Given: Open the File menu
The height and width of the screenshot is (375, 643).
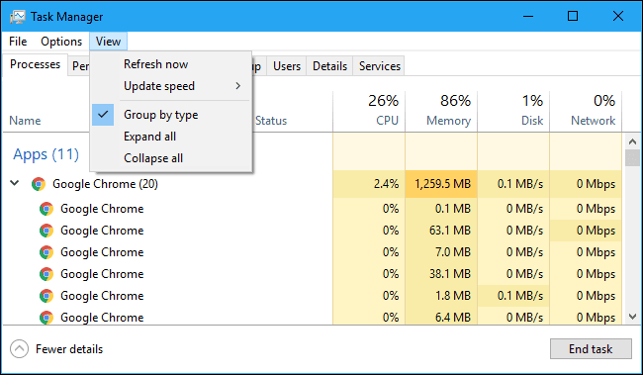Looking at the screenshot, I should 18,42.
